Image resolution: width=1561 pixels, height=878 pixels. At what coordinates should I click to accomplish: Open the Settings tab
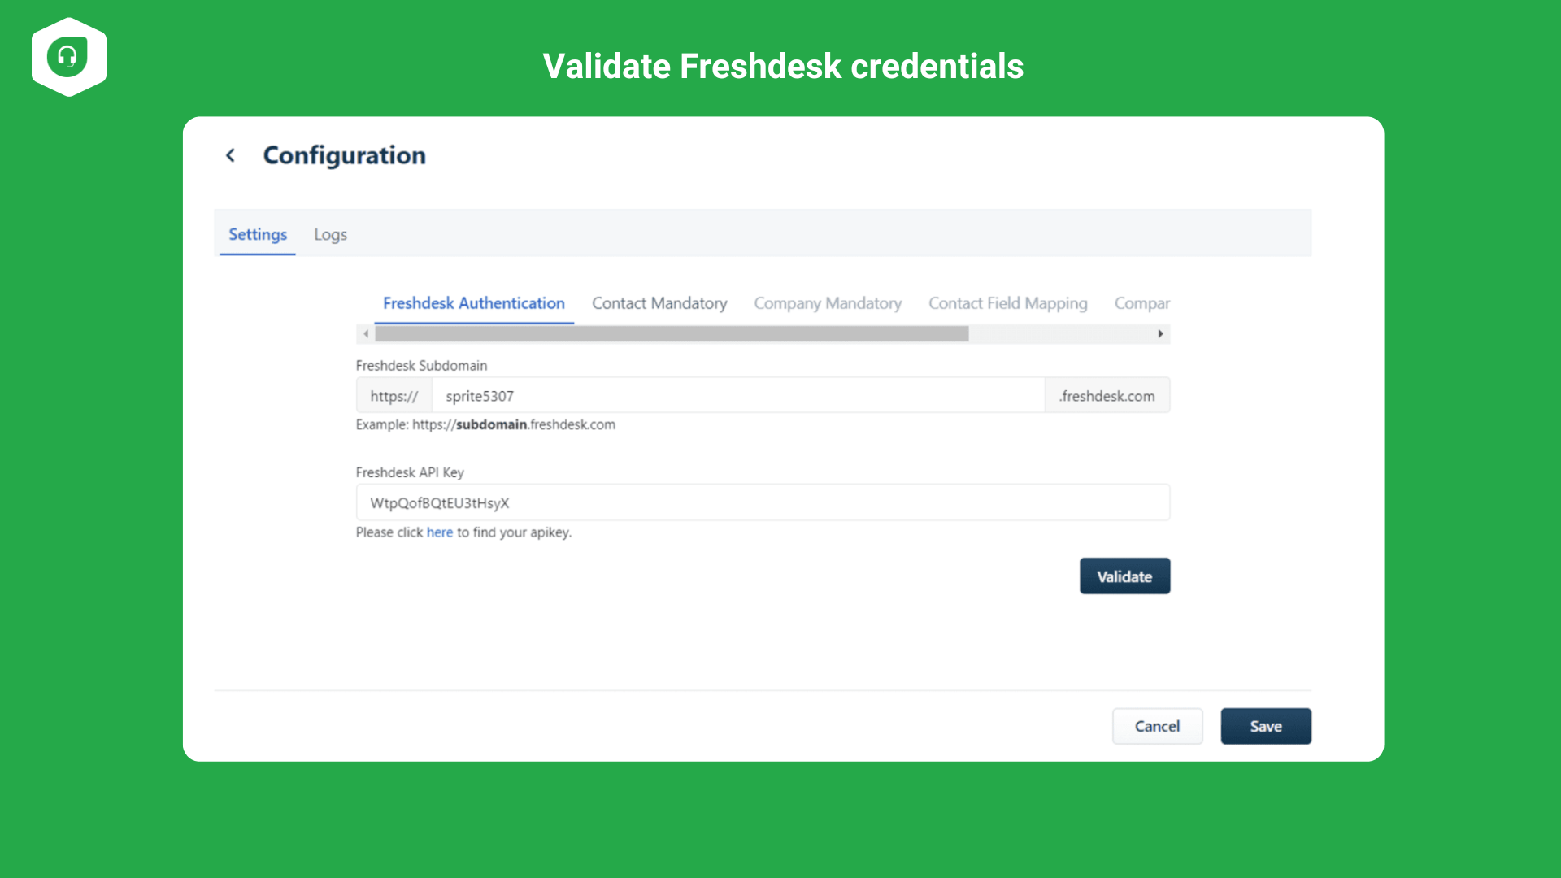coord(258,234)
